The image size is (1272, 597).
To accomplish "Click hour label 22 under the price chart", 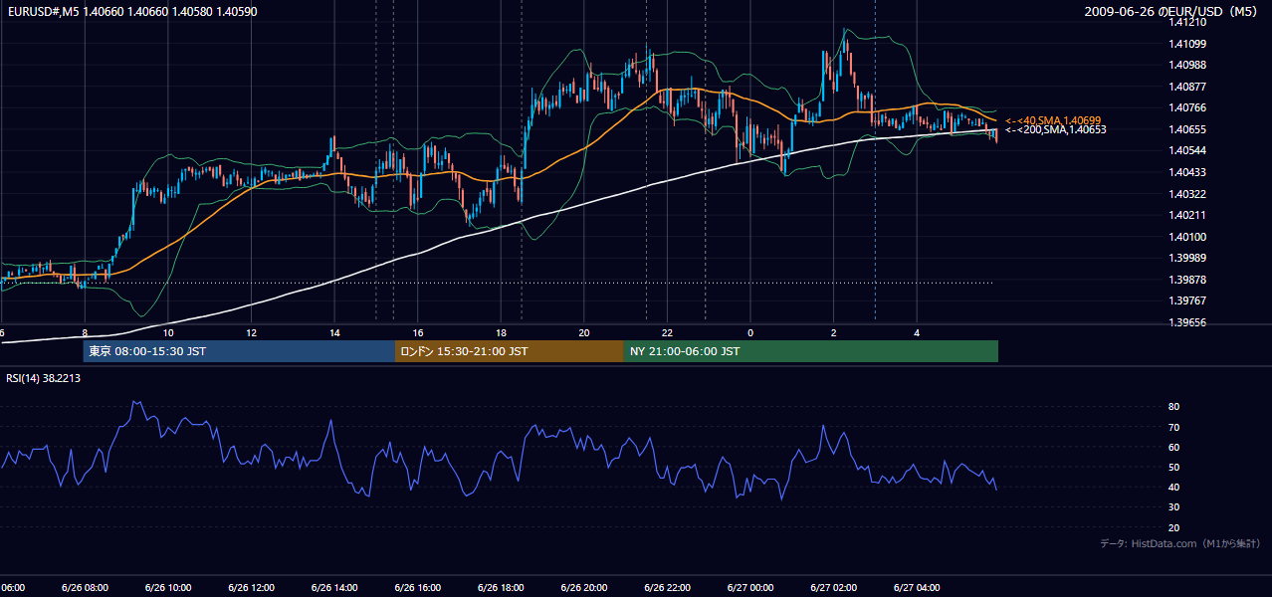I will [x=667, y=332].
